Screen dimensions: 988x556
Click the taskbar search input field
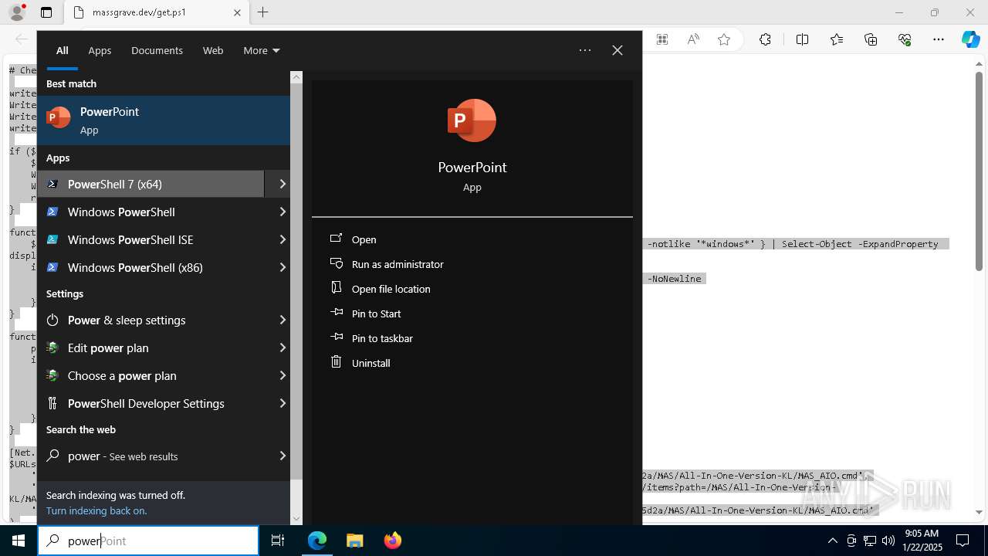pos(148,541)
